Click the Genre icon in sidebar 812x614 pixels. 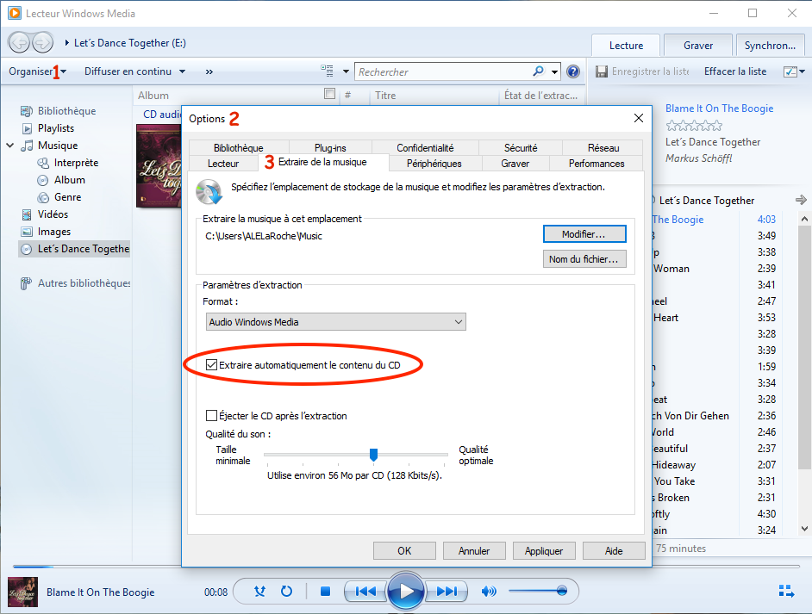[x=43, y=197]
